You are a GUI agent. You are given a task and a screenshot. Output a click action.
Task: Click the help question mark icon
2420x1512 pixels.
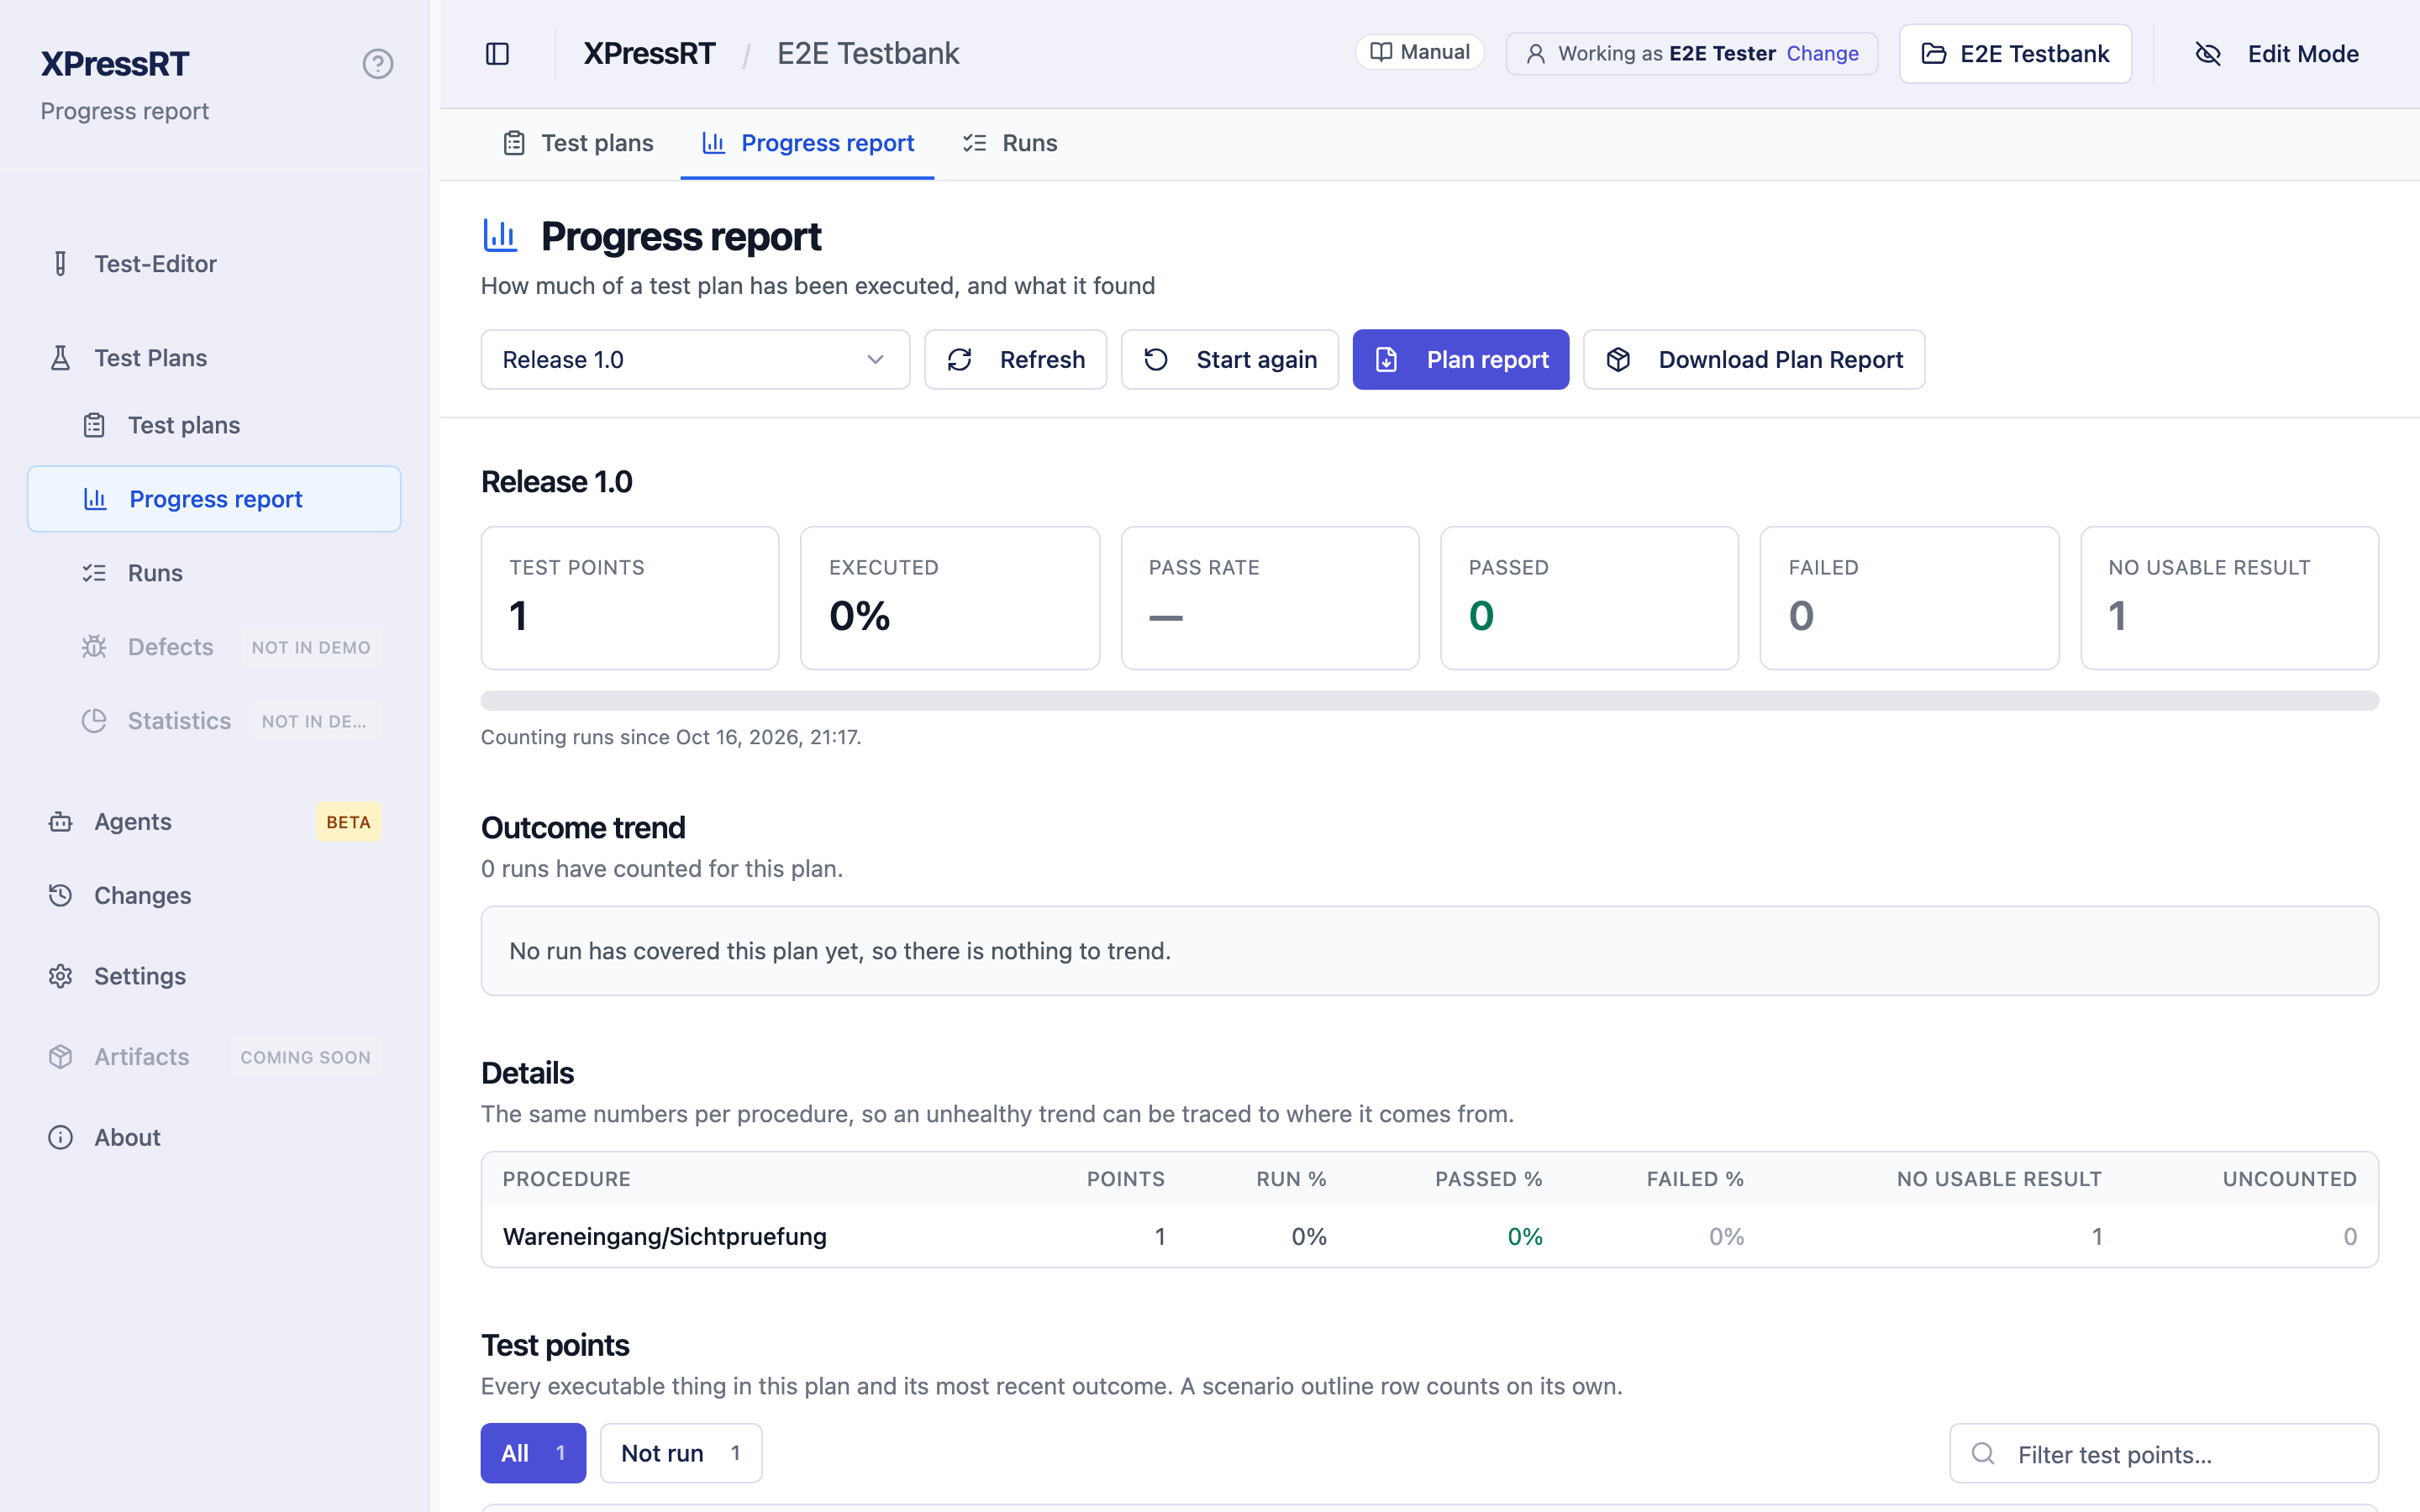click(377, 64)
